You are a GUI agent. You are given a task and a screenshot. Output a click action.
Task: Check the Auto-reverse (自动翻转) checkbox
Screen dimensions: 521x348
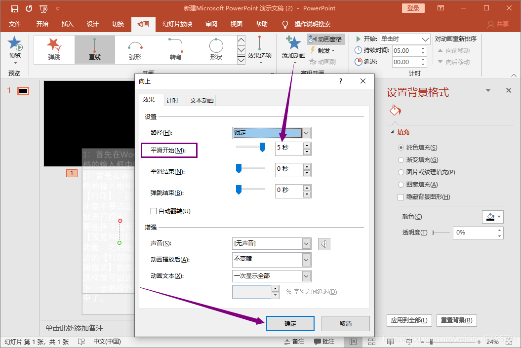154,211
